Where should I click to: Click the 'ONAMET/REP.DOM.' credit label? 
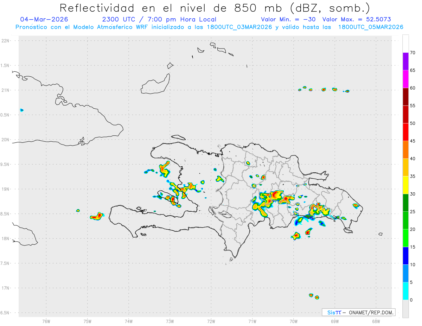tap(371, 312)
